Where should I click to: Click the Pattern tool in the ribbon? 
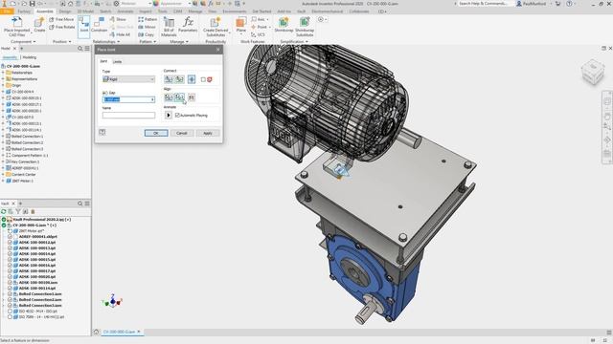point(148,19)
